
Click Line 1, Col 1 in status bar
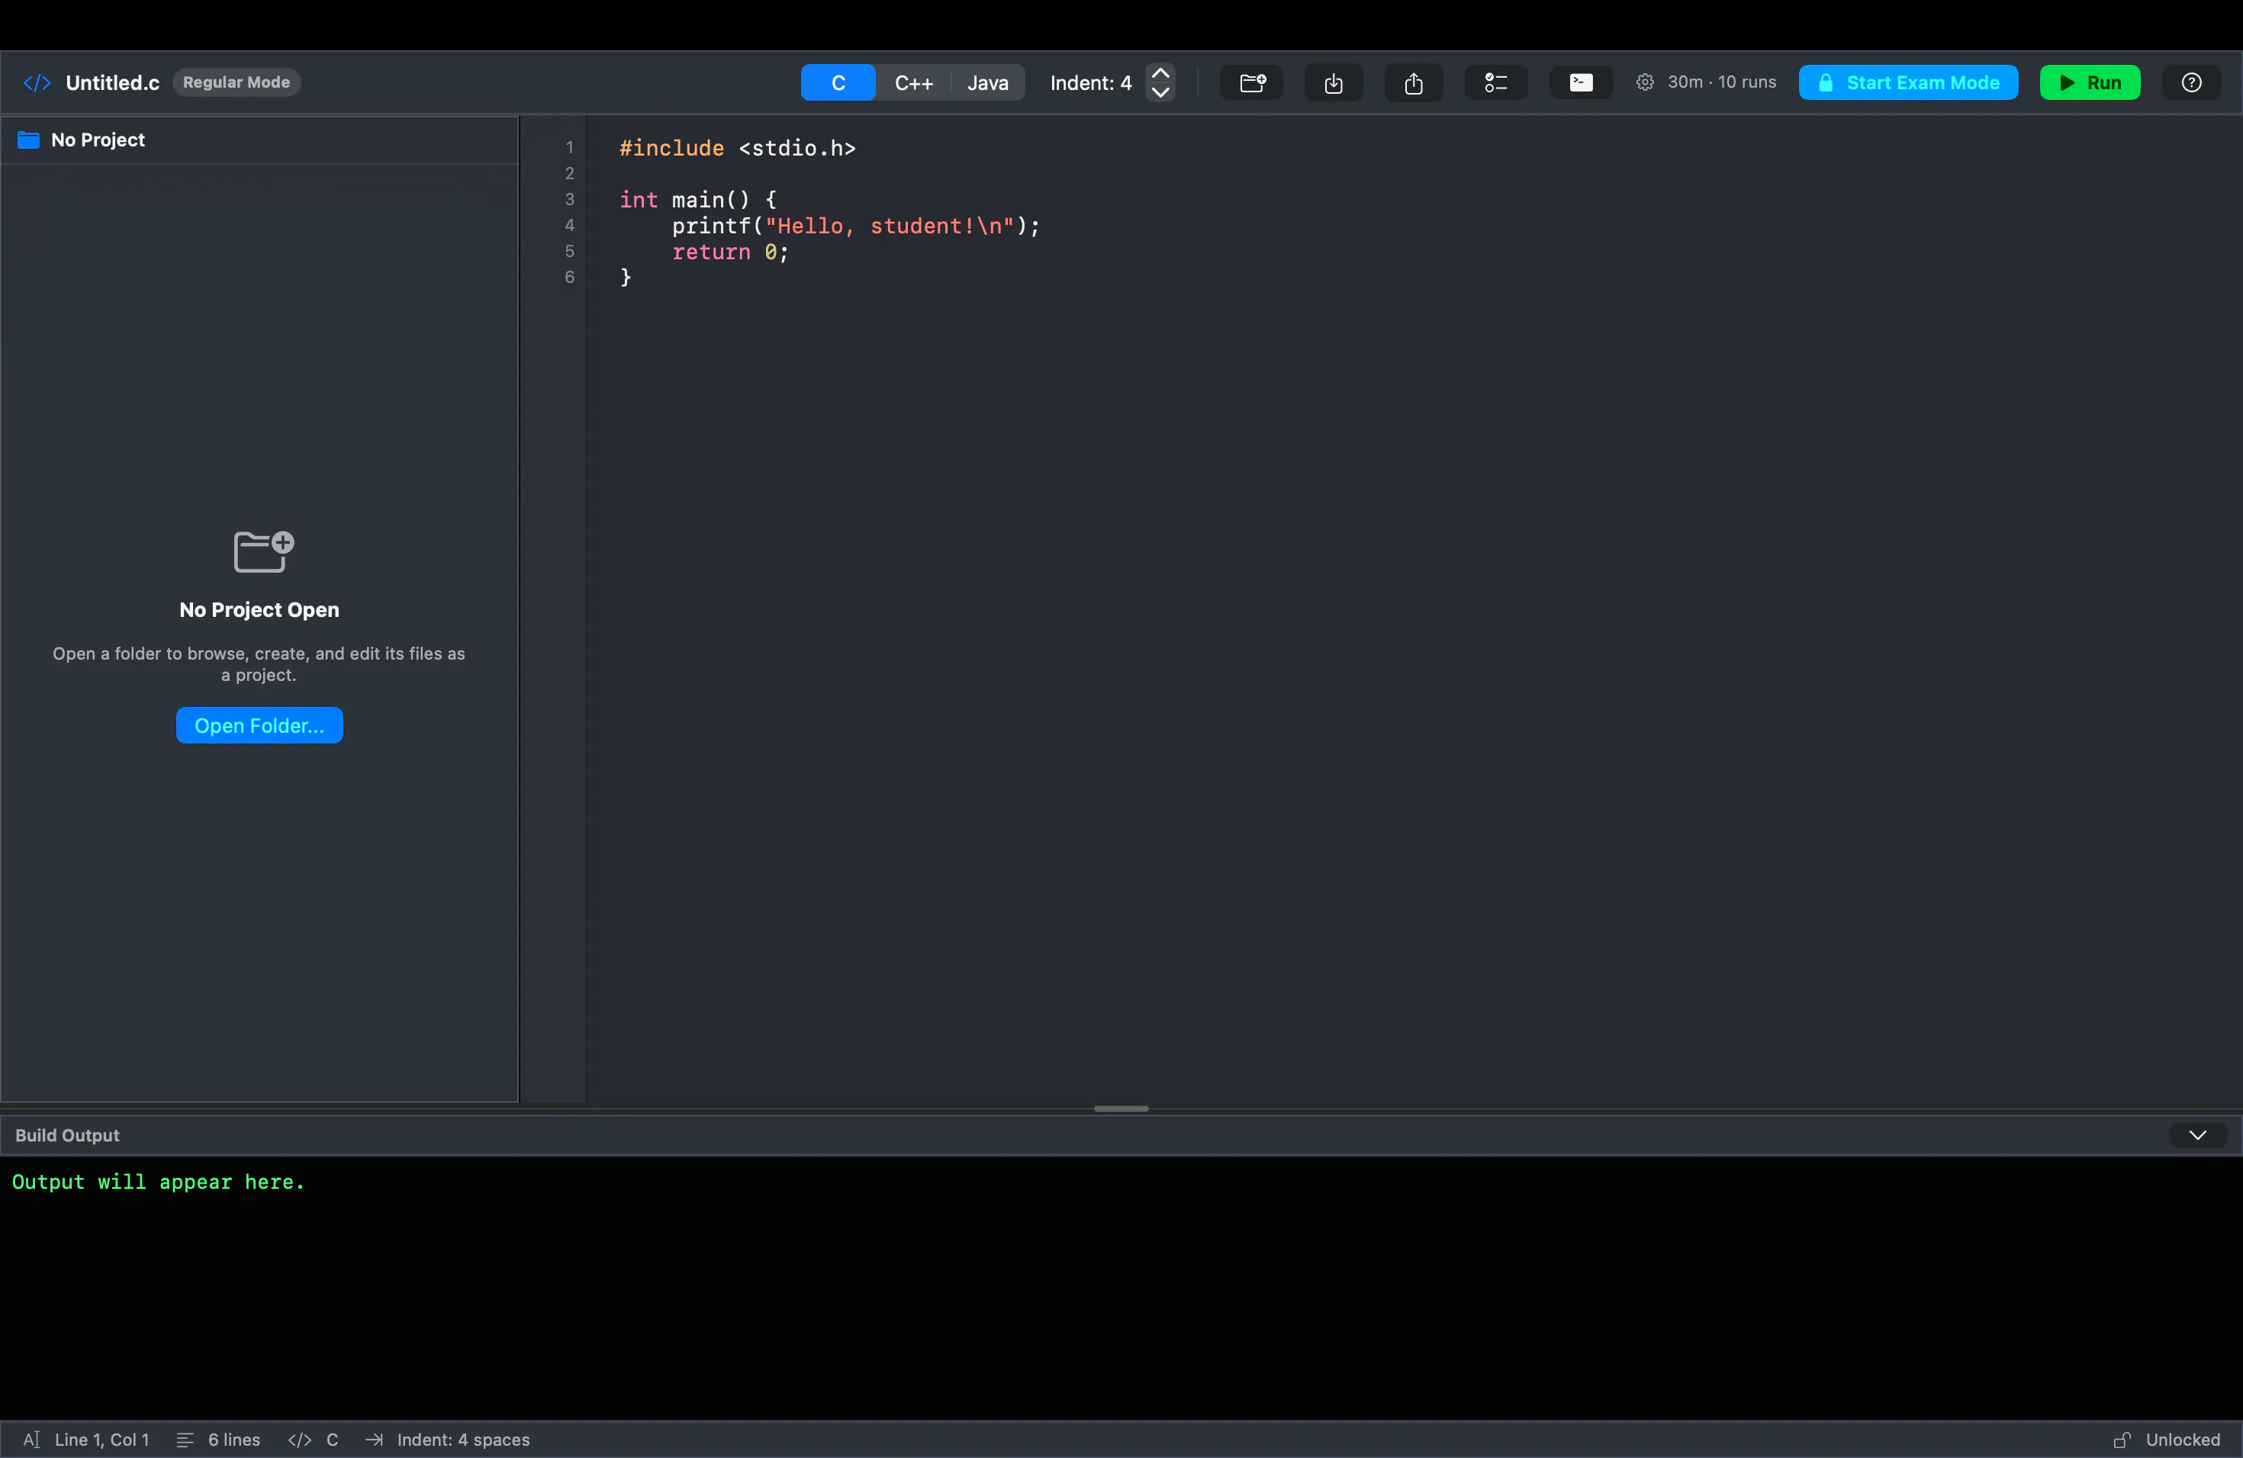tap(101, 1439)
